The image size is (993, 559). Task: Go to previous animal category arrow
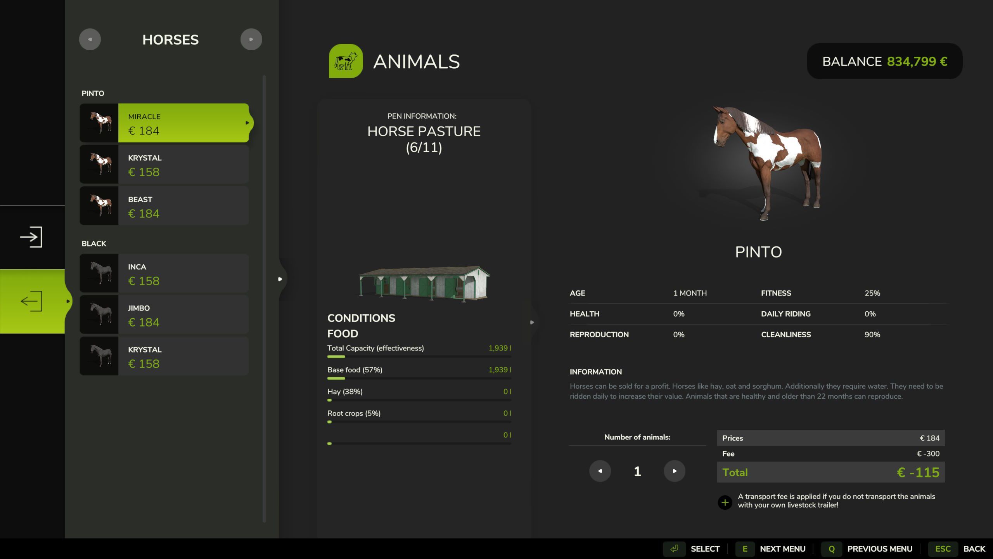[90, 39]
